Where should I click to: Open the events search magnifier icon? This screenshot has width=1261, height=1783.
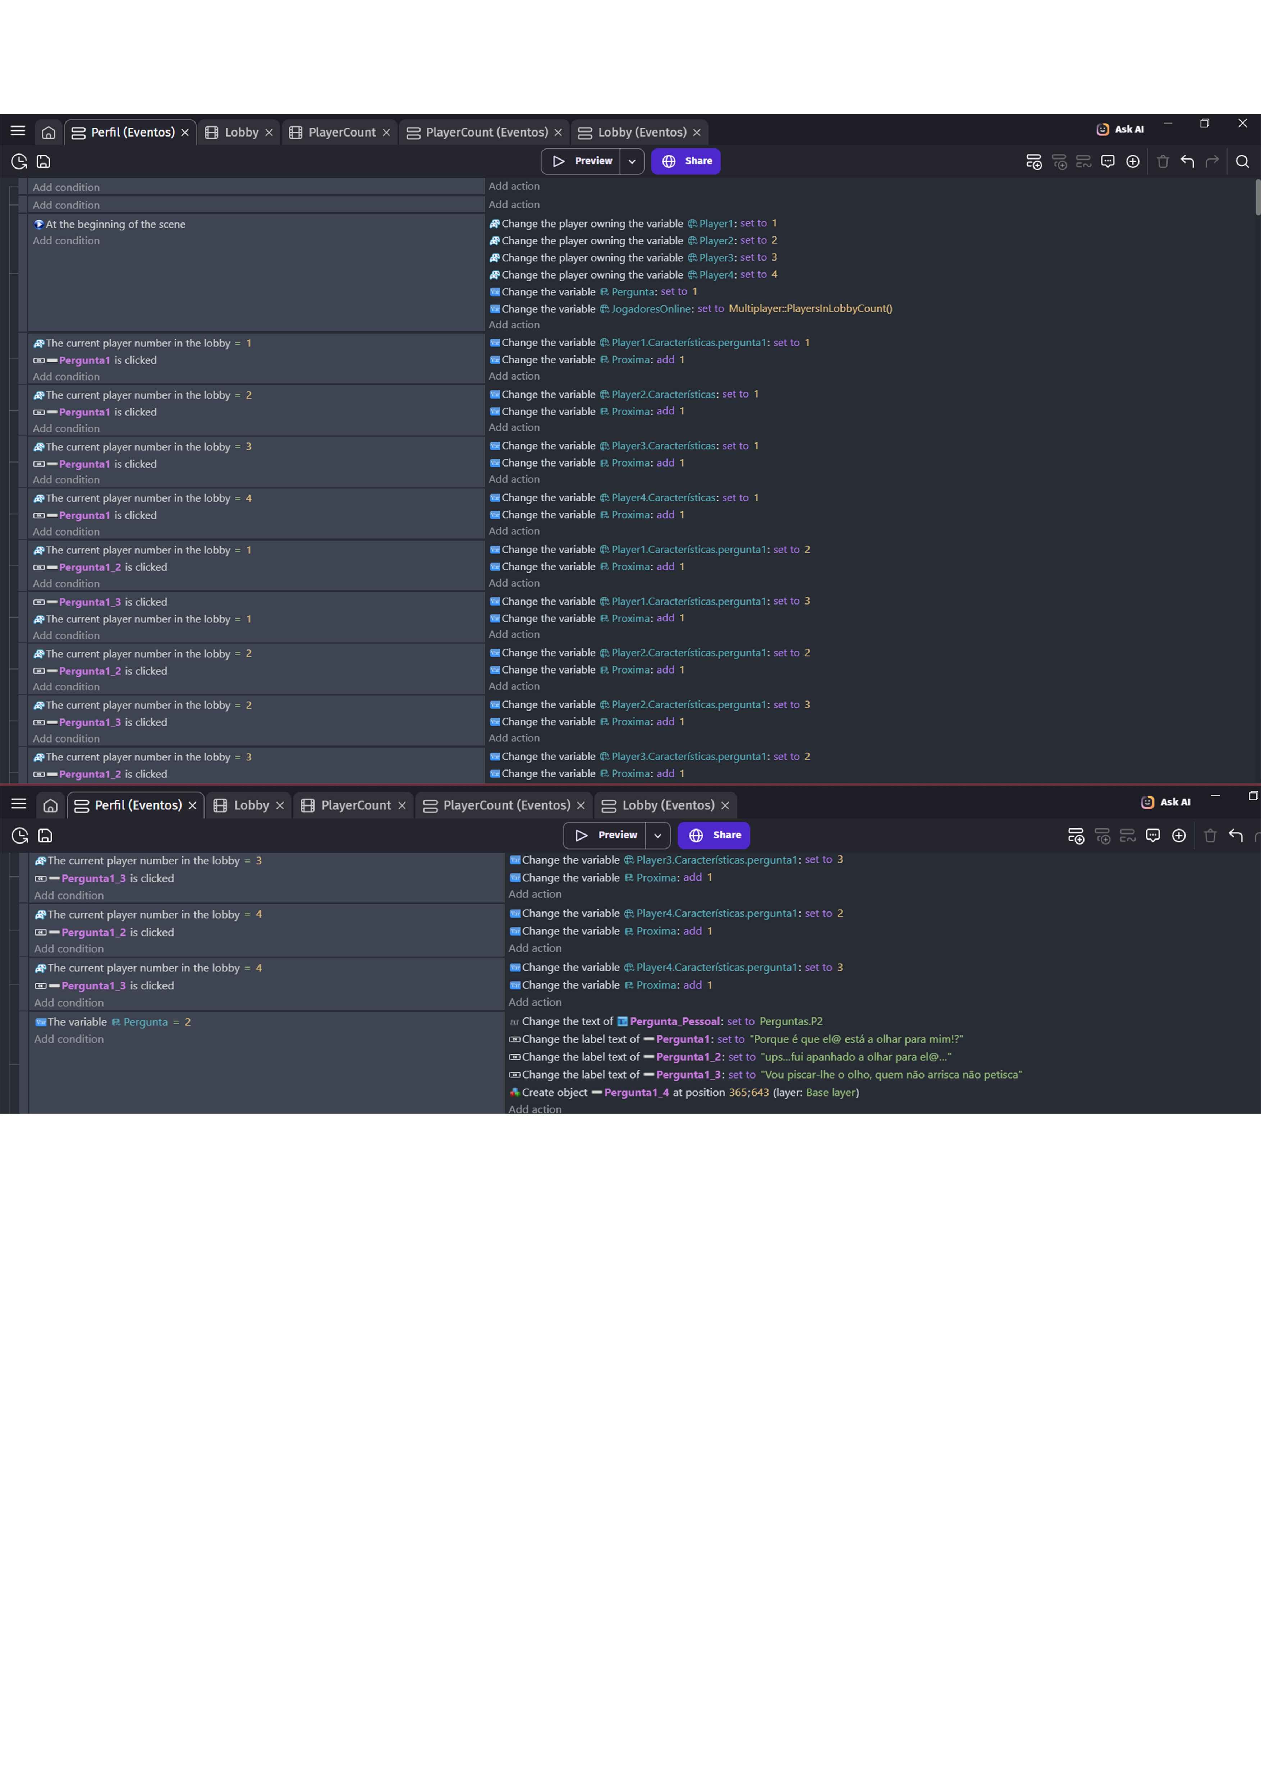[x=1242, y=161]
